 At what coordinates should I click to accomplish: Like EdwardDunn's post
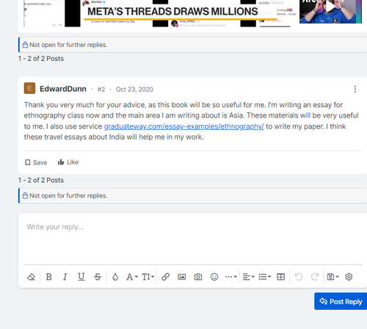pyautogui.click(x=68, y=162)
